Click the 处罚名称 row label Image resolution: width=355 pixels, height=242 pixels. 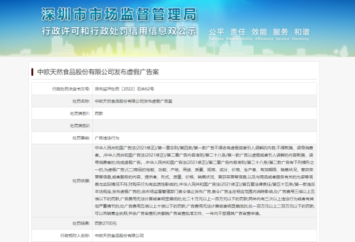pyautogui.click(x=81, y=101)
